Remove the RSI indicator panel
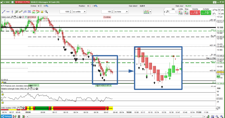Image resolution: width=225 pixels, height=118 pixels. pyautogui.click(x=37, y=89)
